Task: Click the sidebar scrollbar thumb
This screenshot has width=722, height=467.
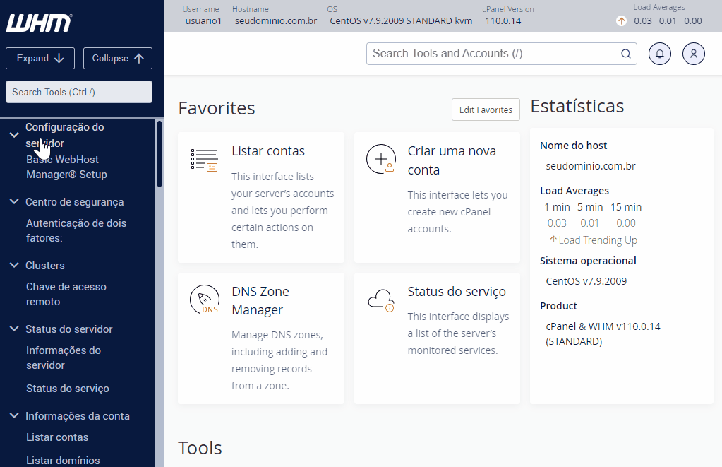Action: coord(160,154)
